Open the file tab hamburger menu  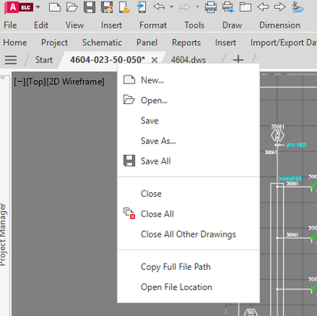11,60
